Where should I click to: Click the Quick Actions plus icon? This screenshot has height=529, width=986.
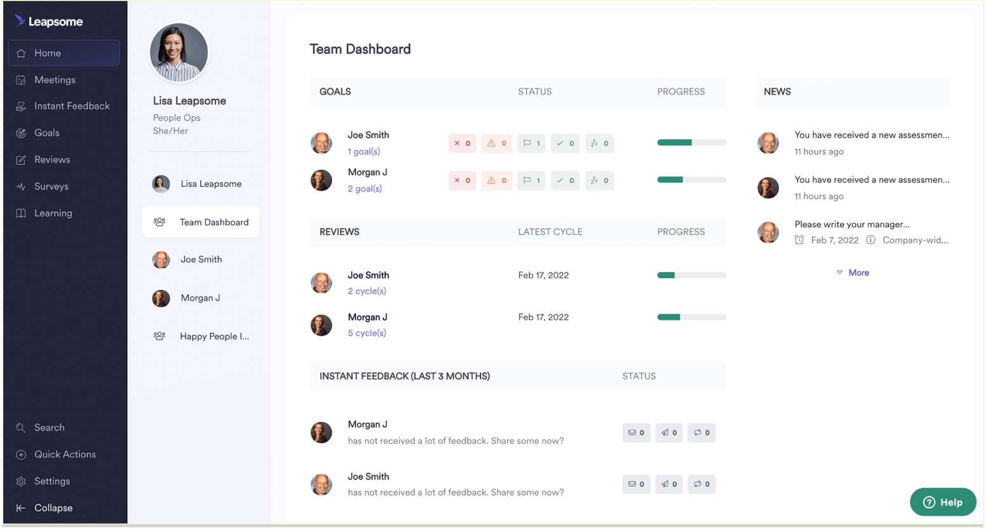[x=21, y=455]
